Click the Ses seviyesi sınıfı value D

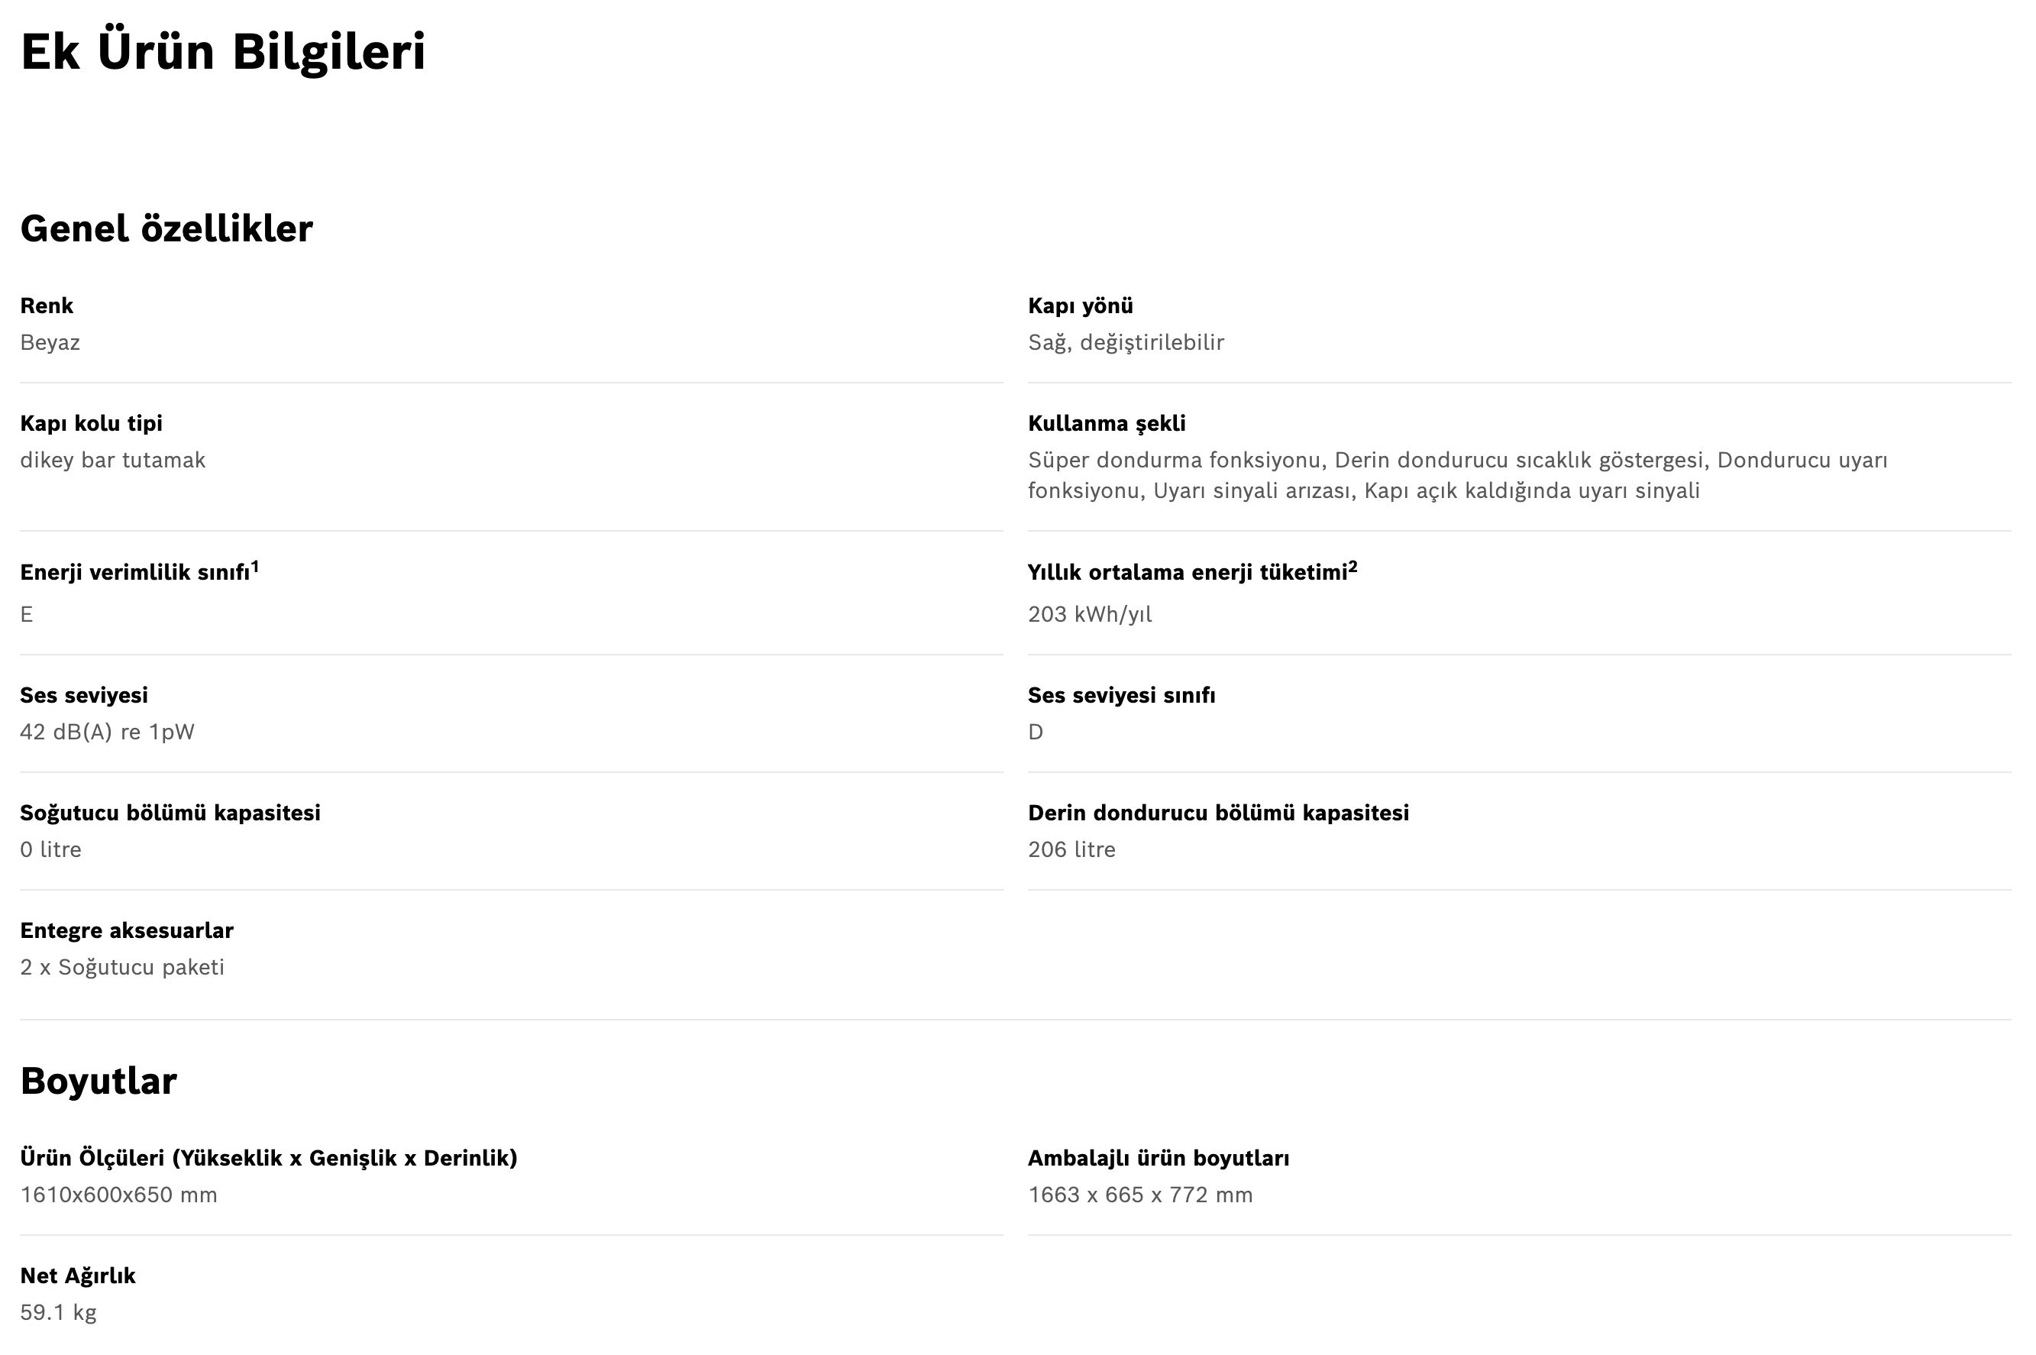point(1035,732)
